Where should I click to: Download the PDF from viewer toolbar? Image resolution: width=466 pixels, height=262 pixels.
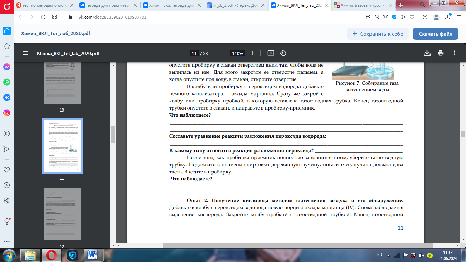427,53
